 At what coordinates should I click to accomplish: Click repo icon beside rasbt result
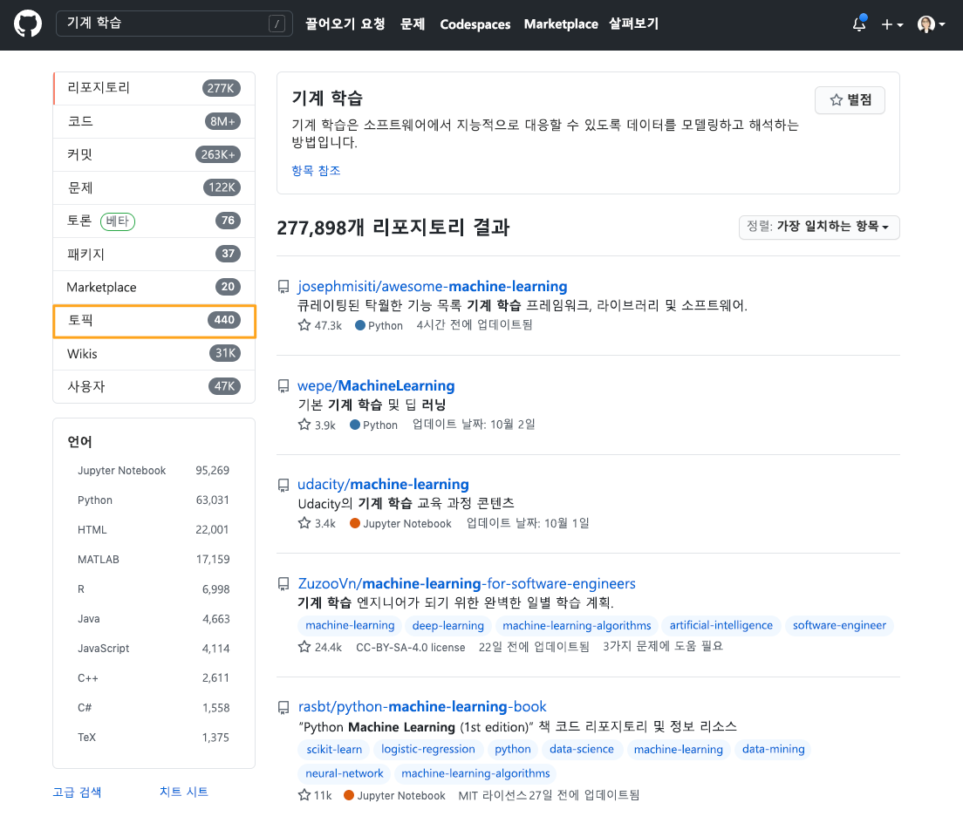[x=283, y=708]
